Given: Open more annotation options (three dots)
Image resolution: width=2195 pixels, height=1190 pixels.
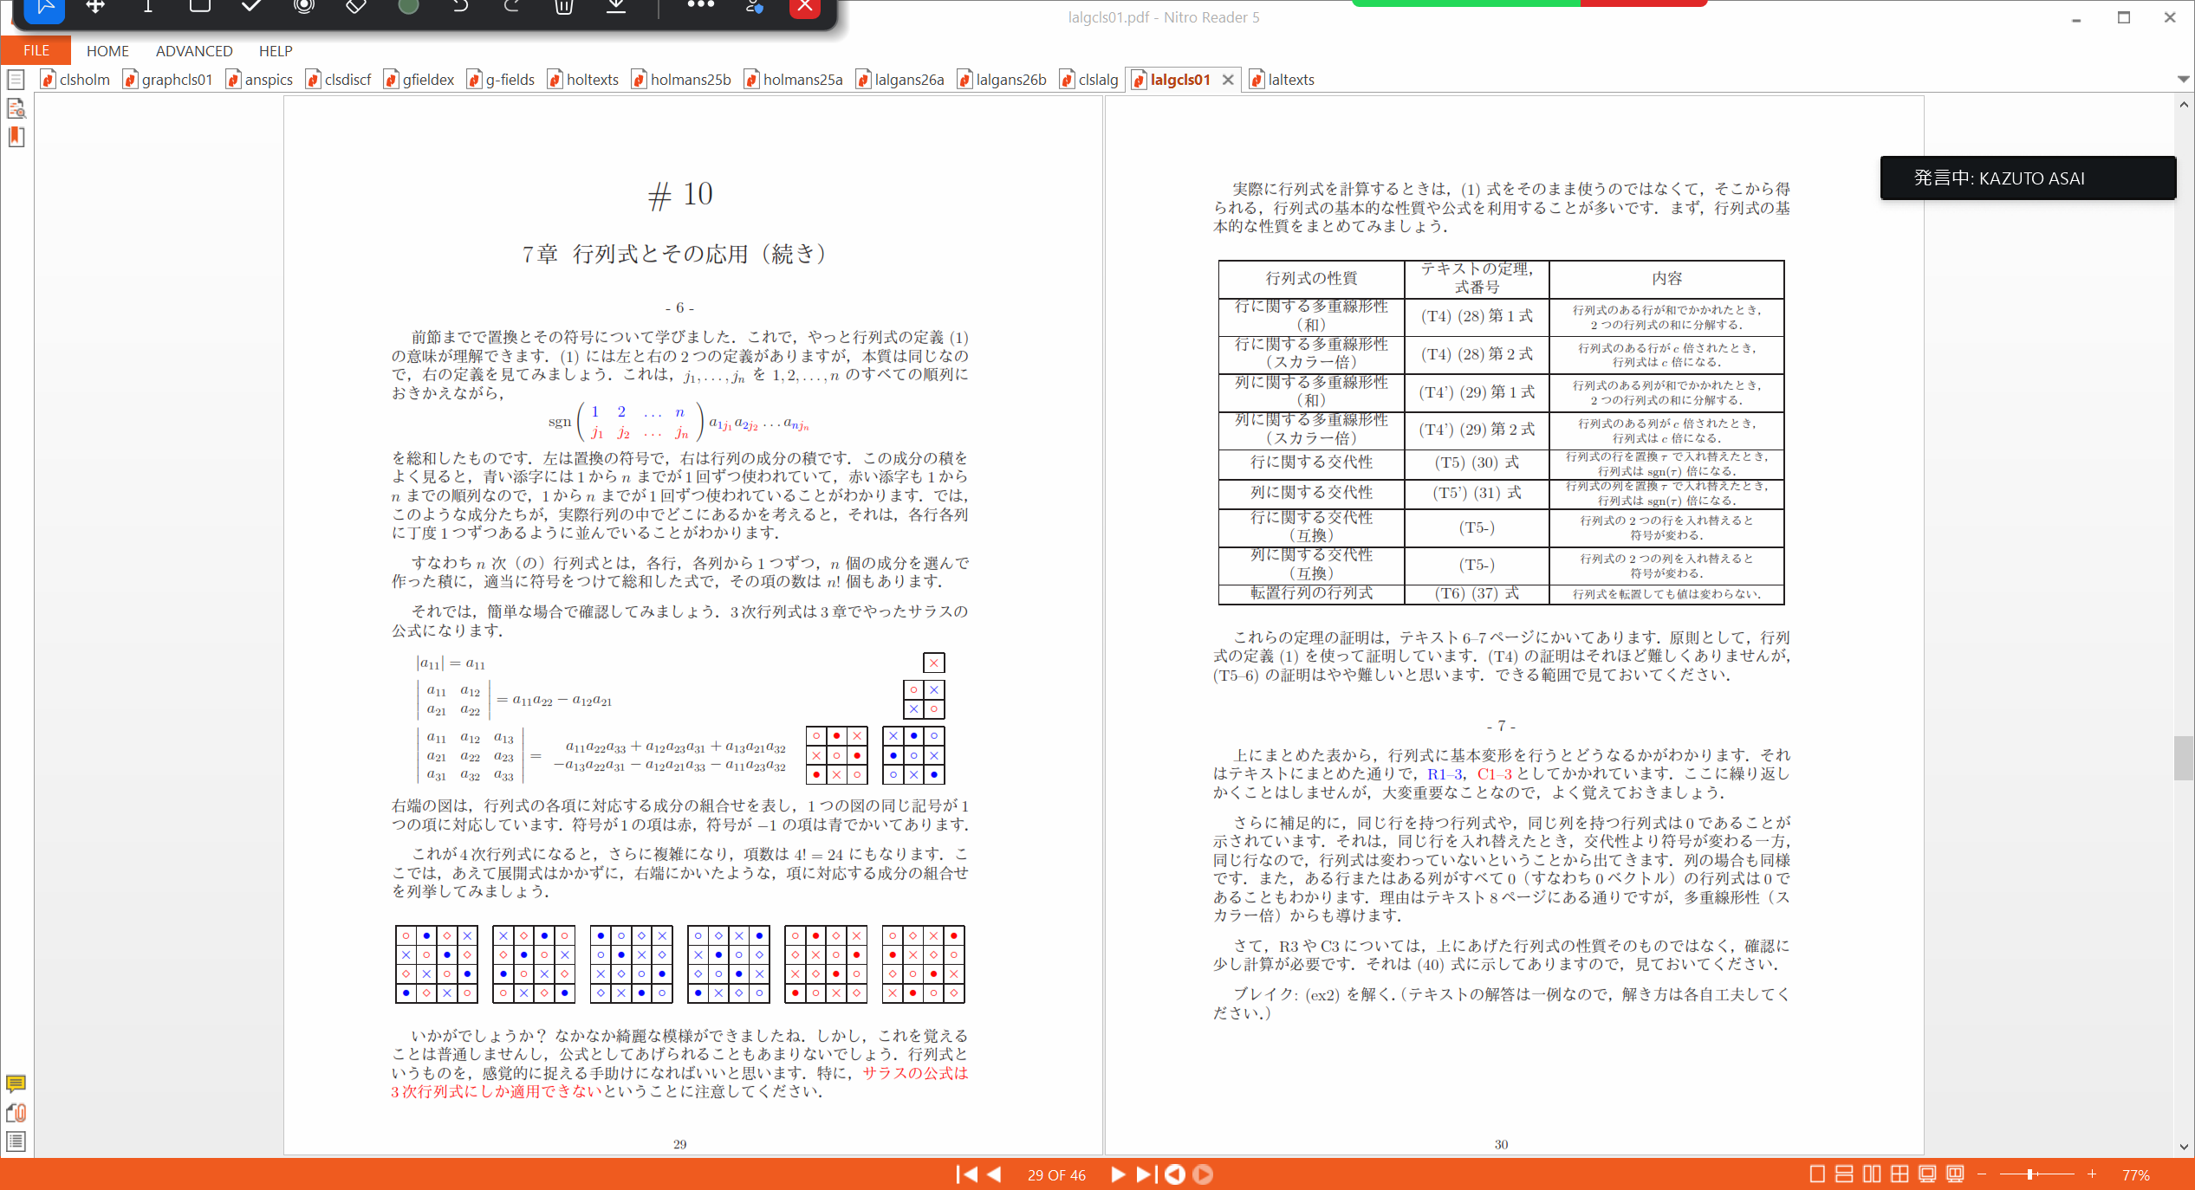Looking at the screenshot, I should (x=700, y=5).
